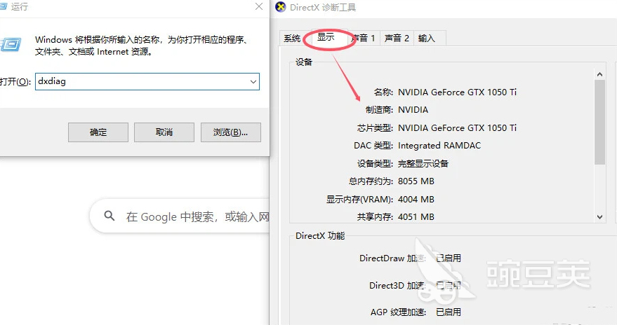Expand the dxdiag combo box dropdown arrow
The image size is (617, 325).
click(x=253, y=82)
